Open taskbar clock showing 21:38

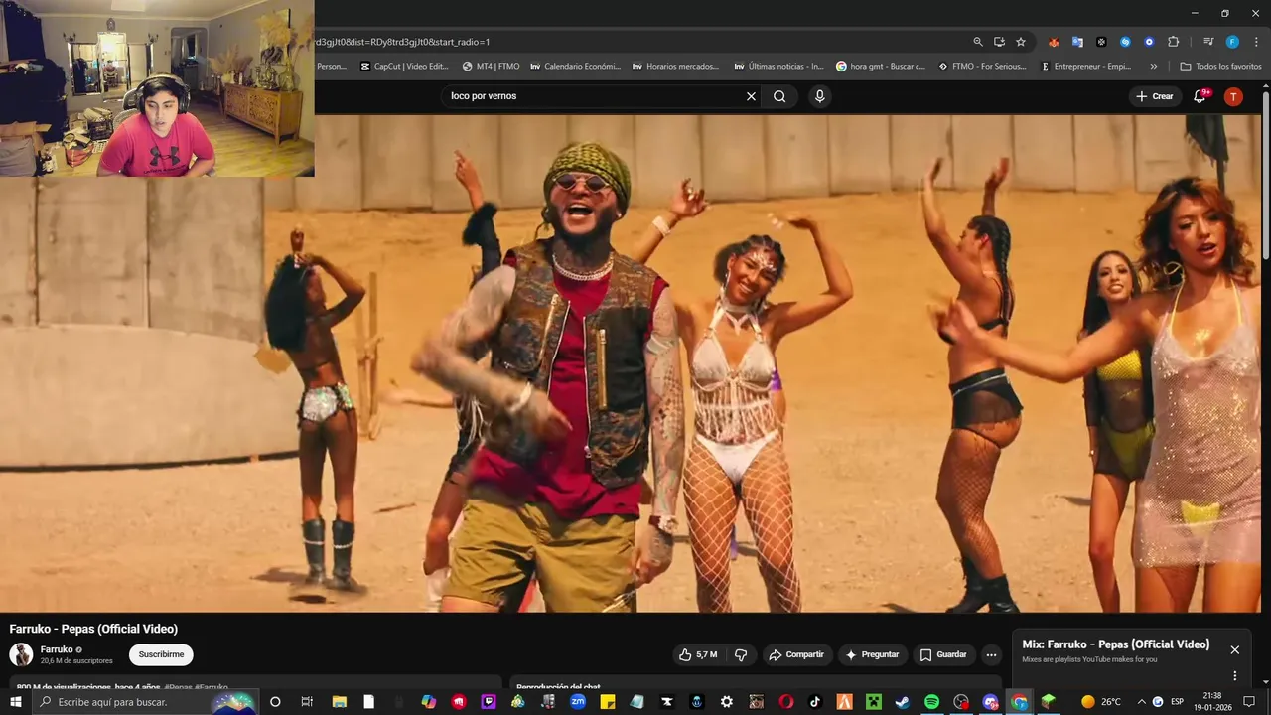[x=1211, y=702]
